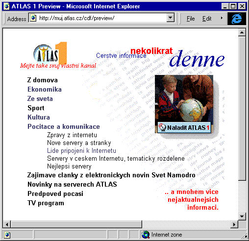249x241 pixels.
Task: Open the Kultura link
Action: (39, 118)
